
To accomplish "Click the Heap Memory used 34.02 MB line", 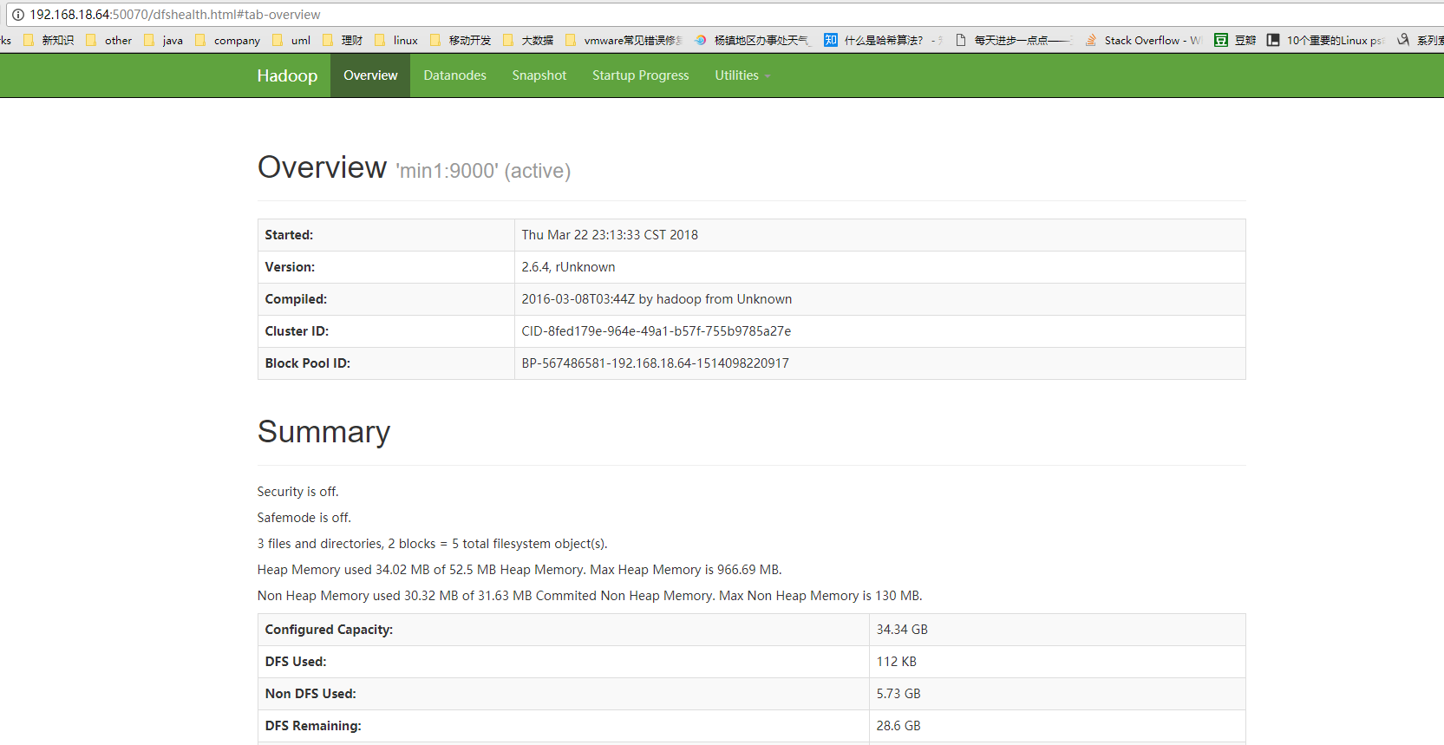I will 519,570.
